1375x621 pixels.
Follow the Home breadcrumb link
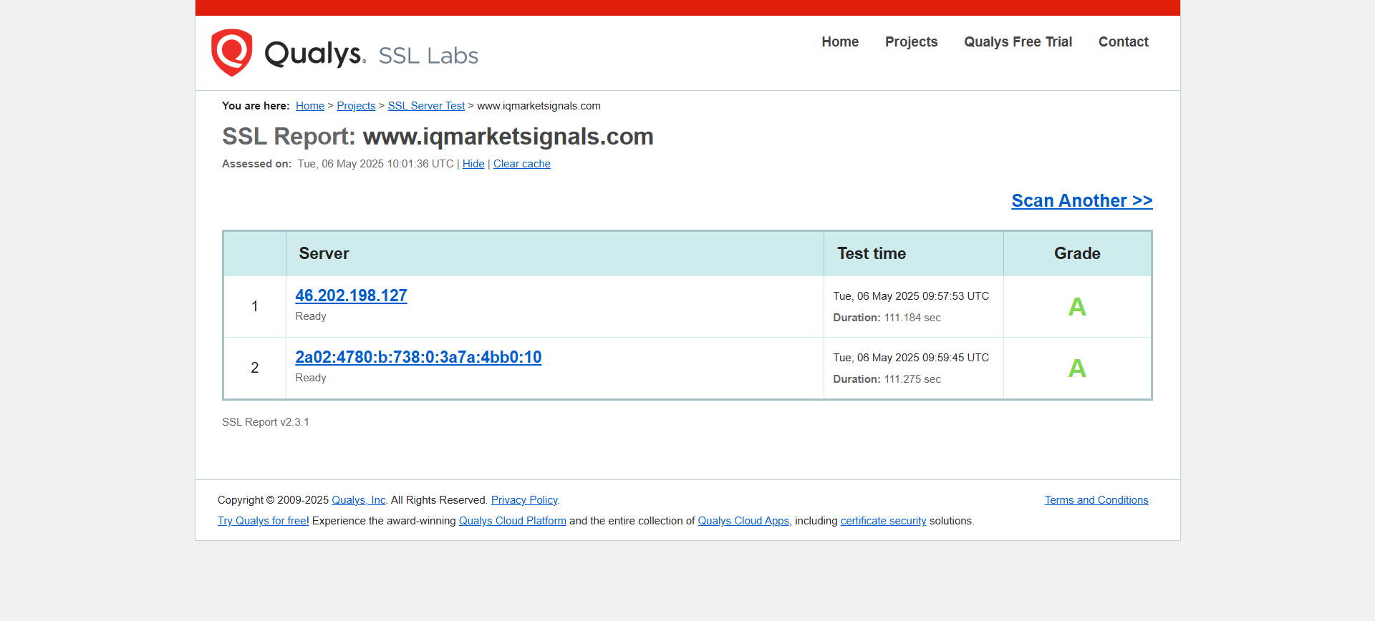[x=310, y=106]
